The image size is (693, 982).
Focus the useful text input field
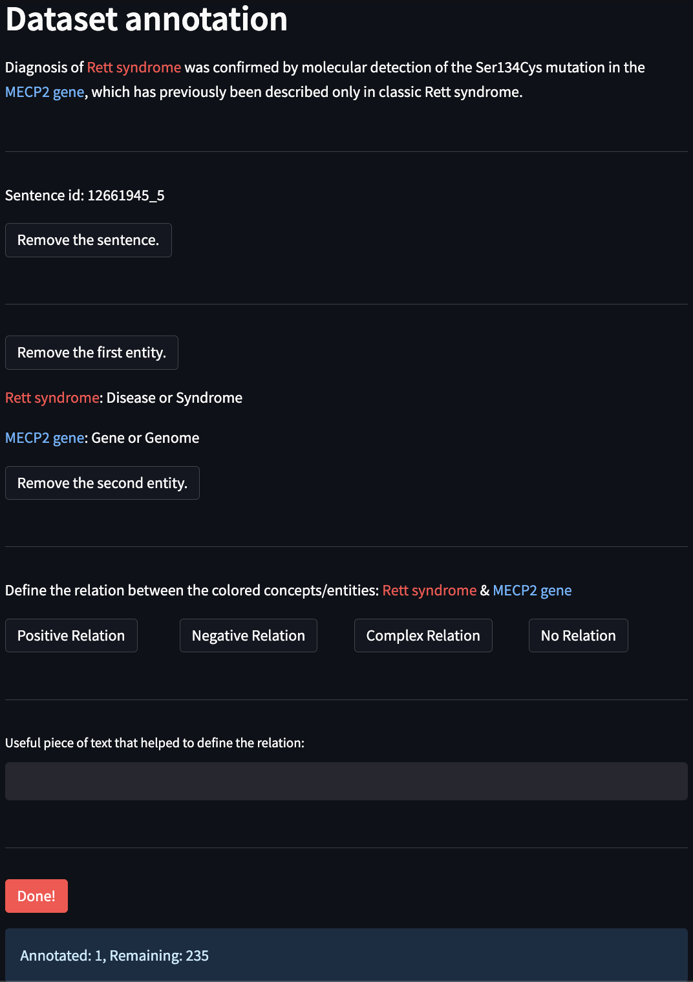point(346,781)
